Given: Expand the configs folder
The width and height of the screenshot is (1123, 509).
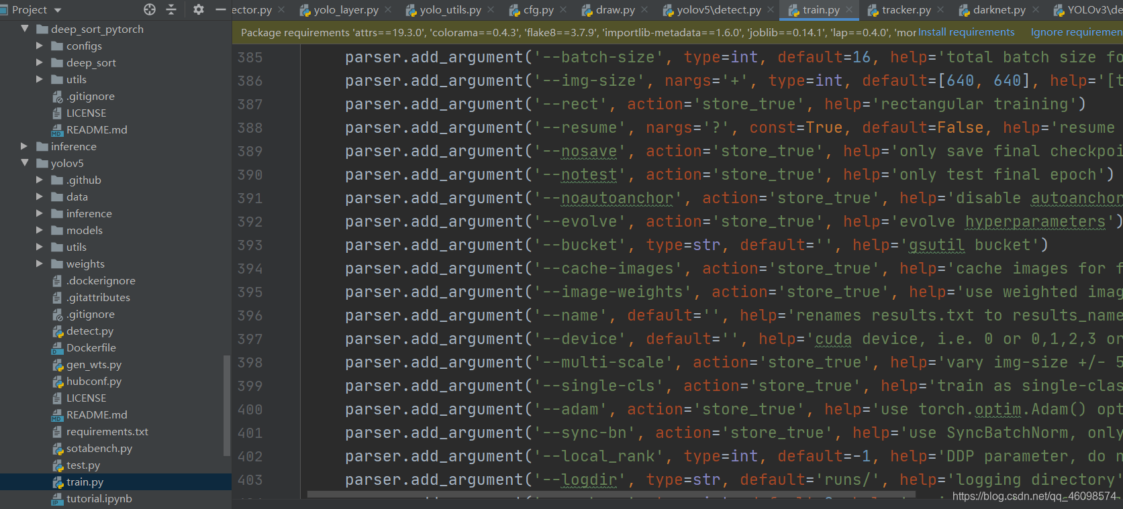Looking at the screenshot, I should click(39, 46).
